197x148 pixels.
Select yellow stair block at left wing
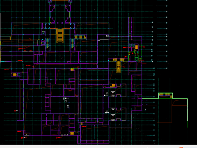click(x=15, y=75)
